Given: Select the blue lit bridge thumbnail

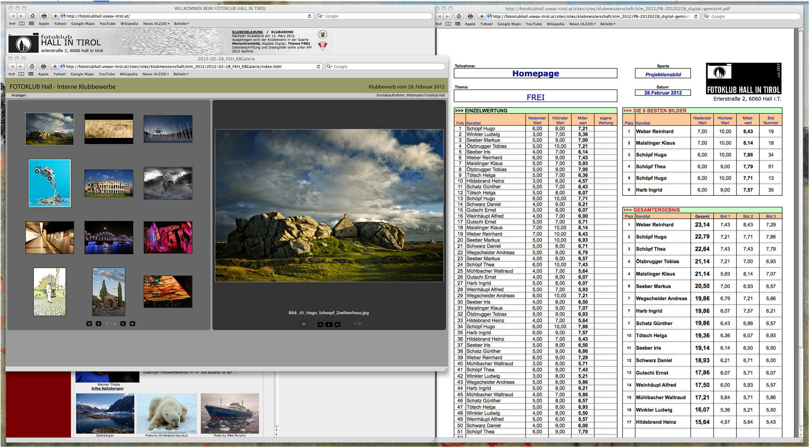Looking at the screenshot, I should (x=109, y=237).
